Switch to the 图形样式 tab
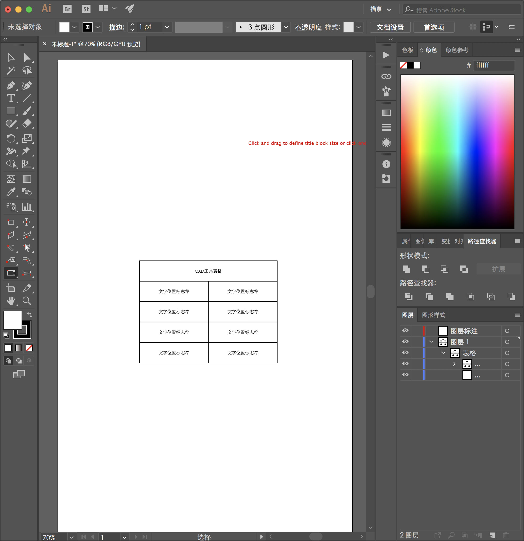 (x=433, y=315)
